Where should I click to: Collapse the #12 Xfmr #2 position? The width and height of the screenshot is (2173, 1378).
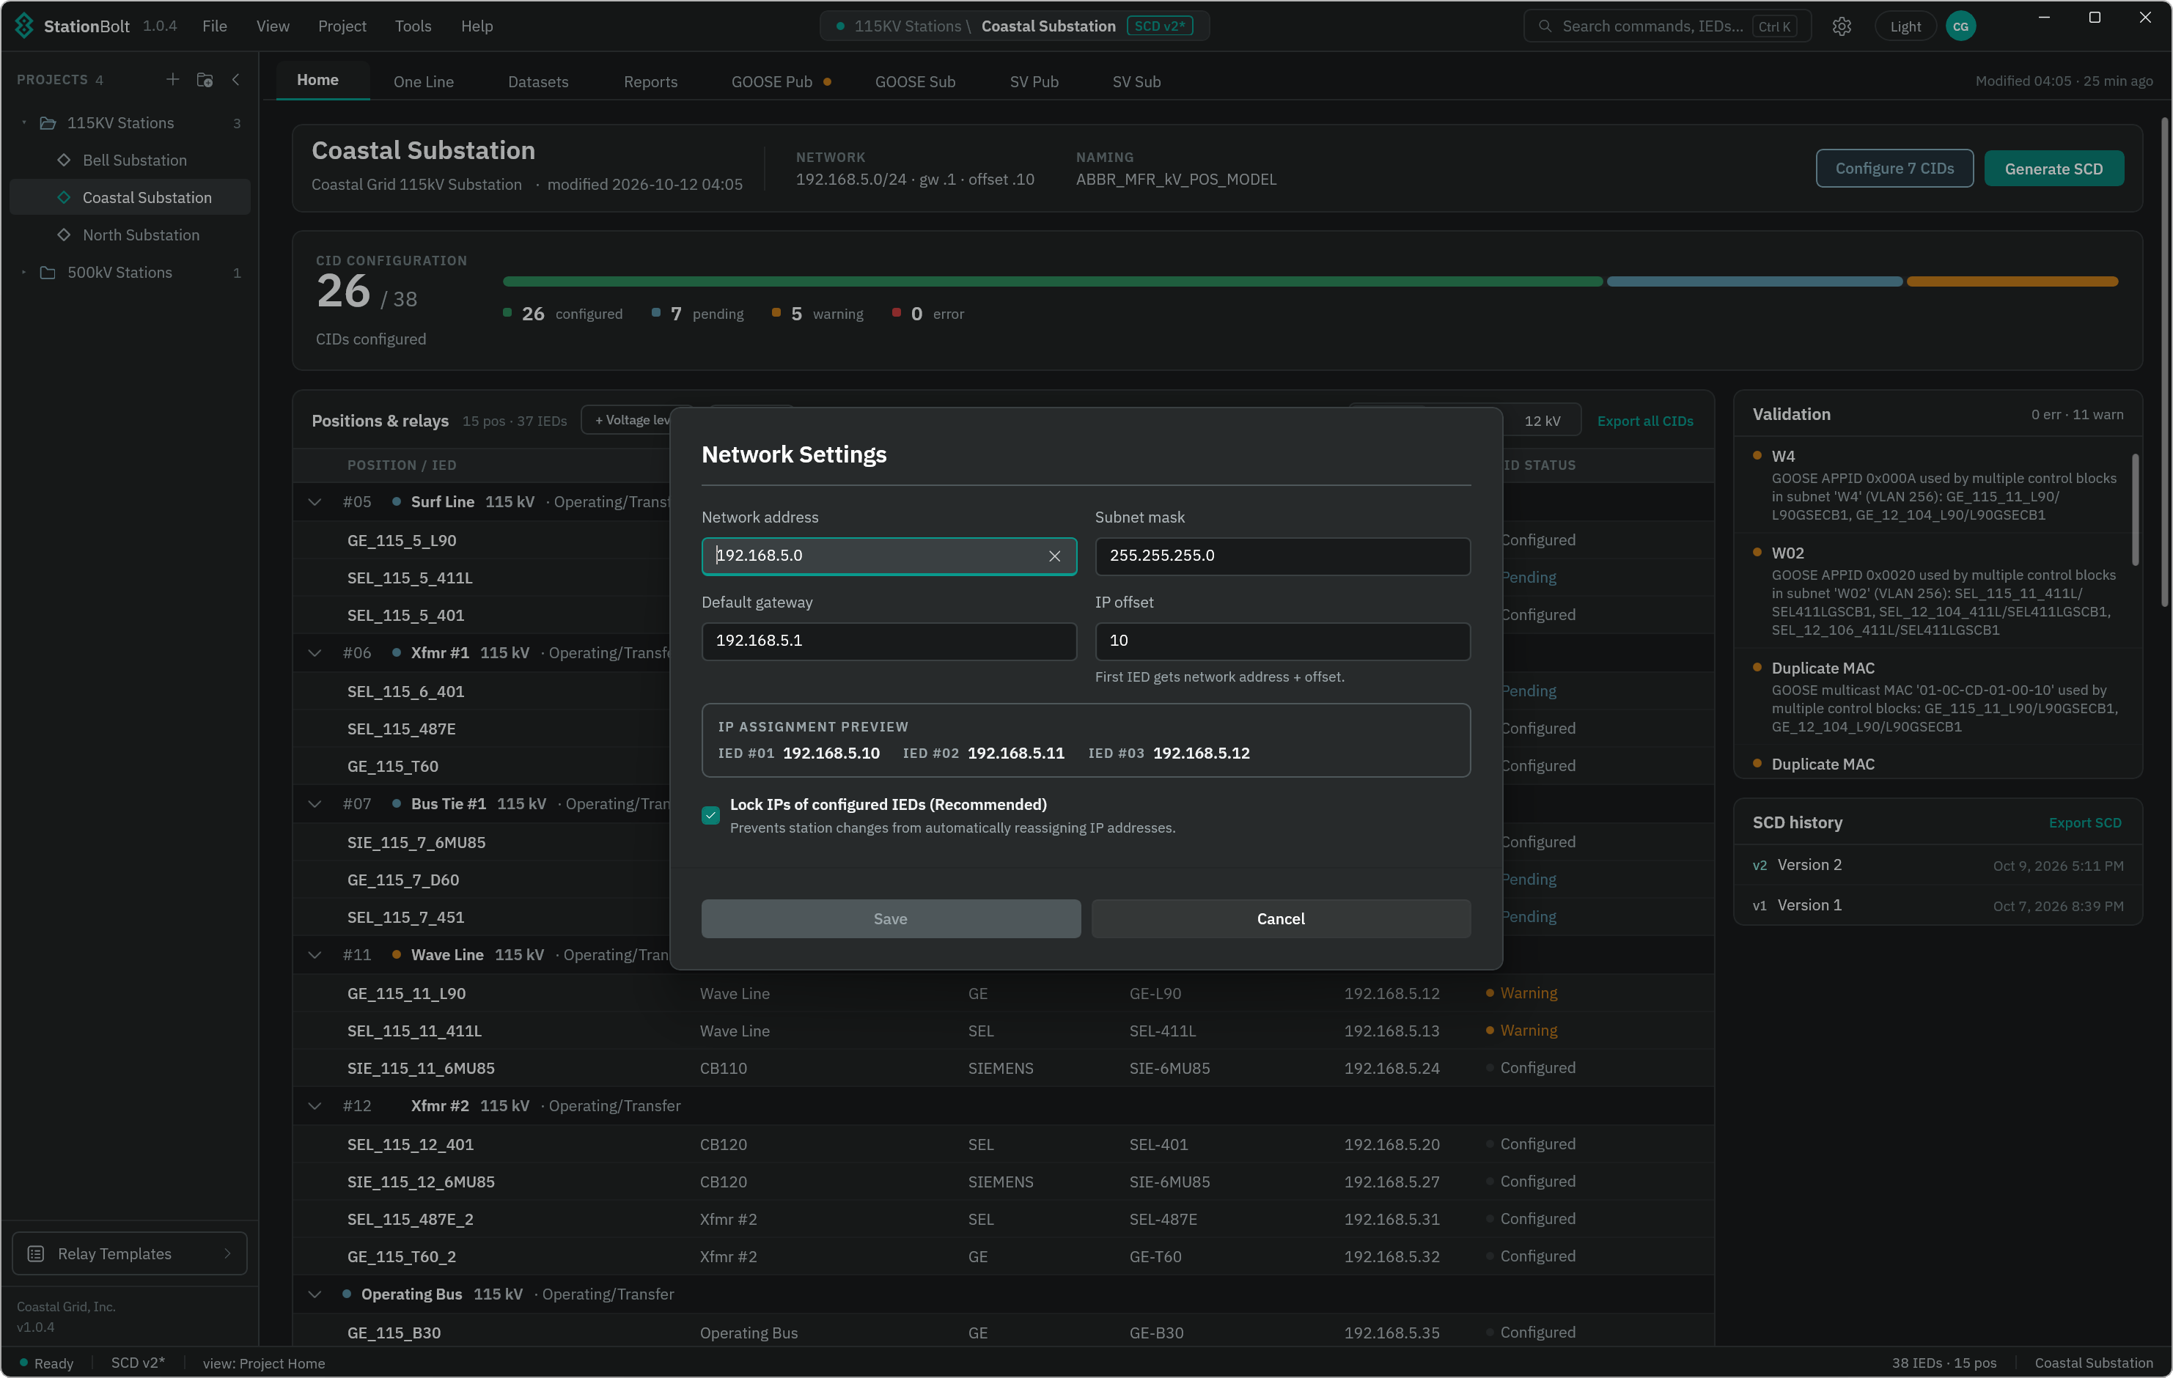coord(314,1105)
